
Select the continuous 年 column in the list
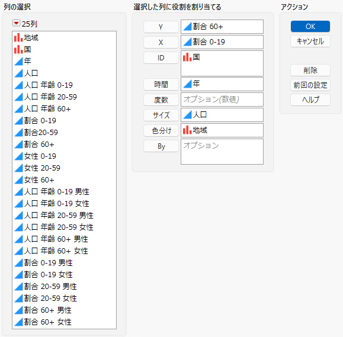point(64,61)
